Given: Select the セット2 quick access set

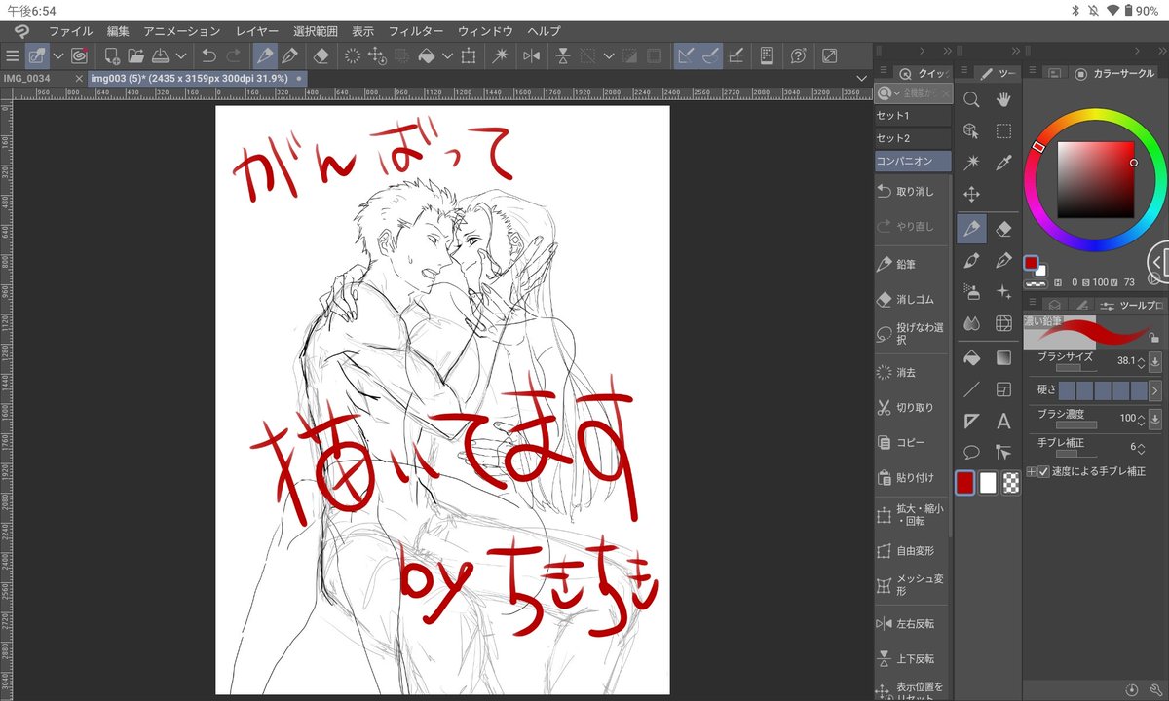Looking at the screenshot, I should [913, 138].
